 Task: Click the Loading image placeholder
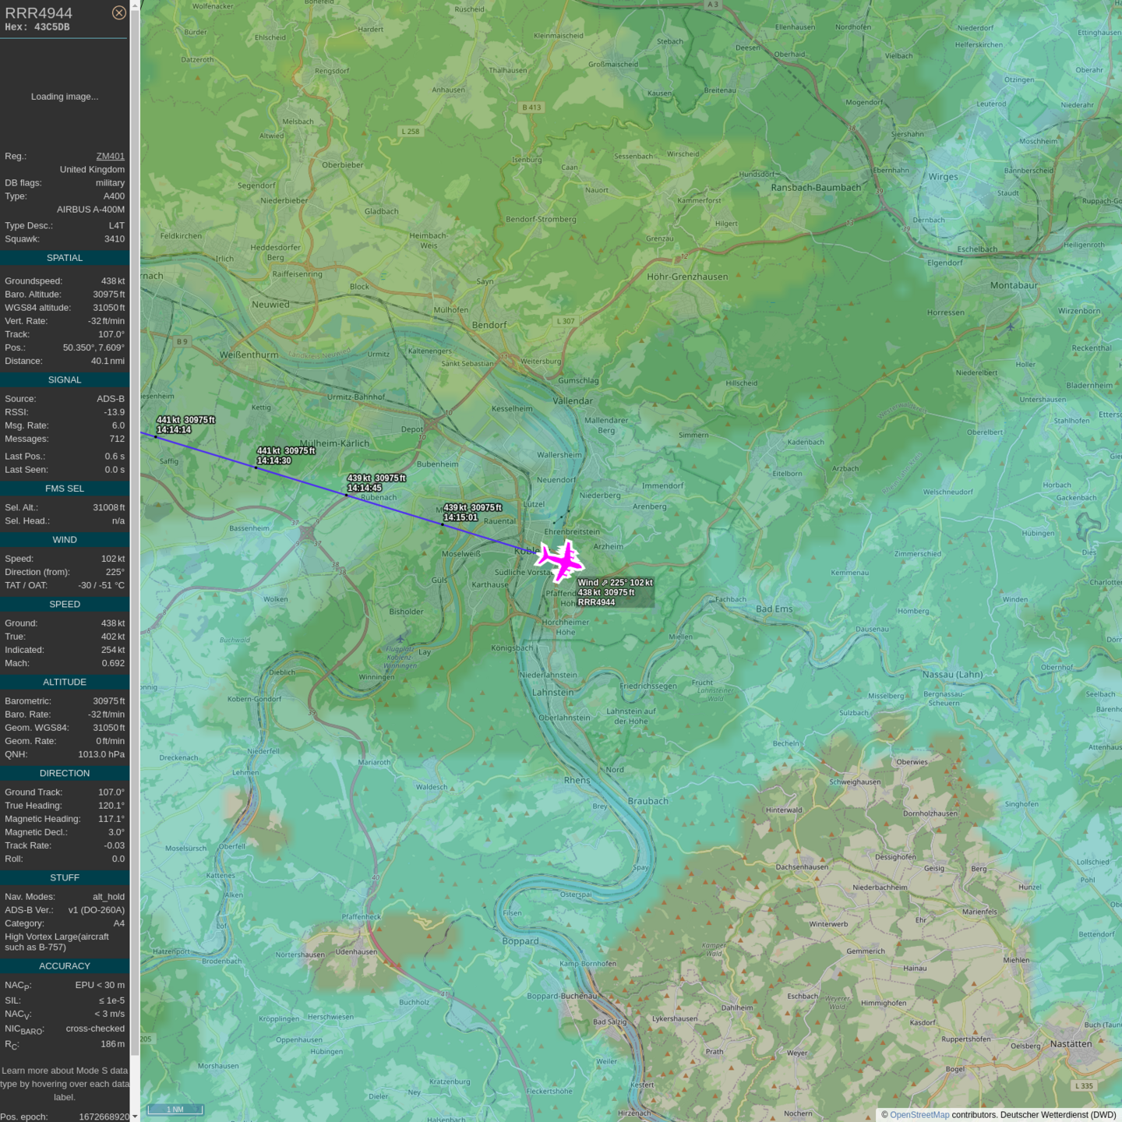point(65,97)
